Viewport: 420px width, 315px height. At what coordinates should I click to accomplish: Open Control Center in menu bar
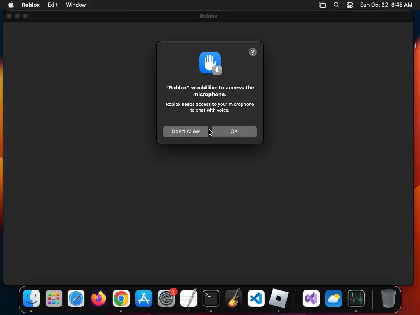pyautogui.click(x=350, y=5)
